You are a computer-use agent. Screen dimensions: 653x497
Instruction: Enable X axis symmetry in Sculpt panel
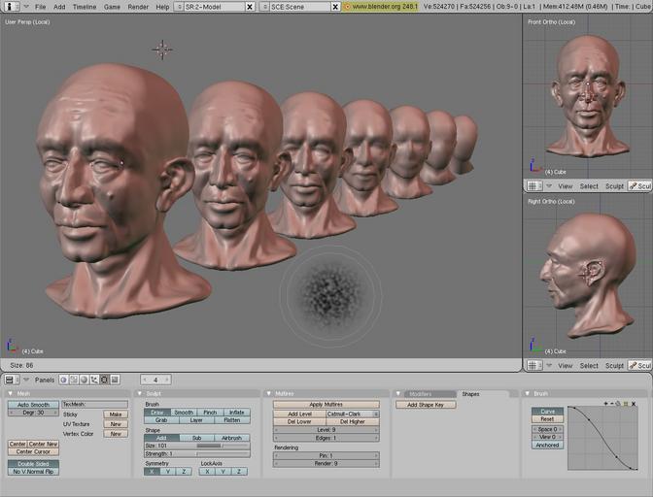153,471
